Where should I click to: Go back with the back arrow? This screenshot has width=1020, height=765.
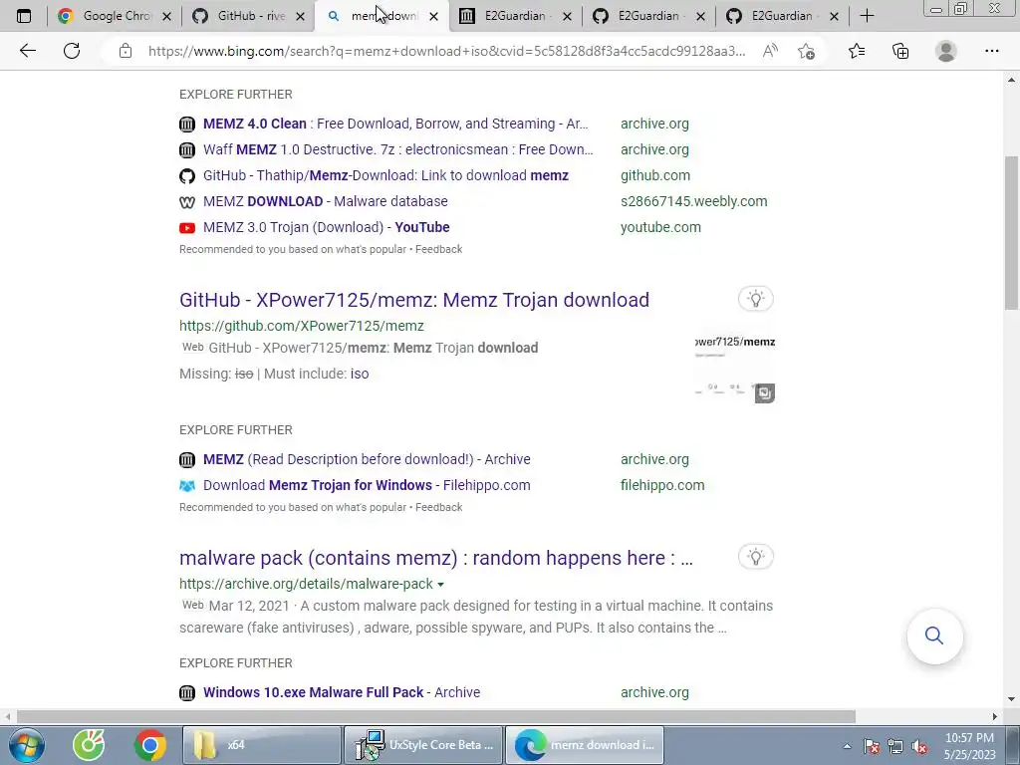point(27,51)
